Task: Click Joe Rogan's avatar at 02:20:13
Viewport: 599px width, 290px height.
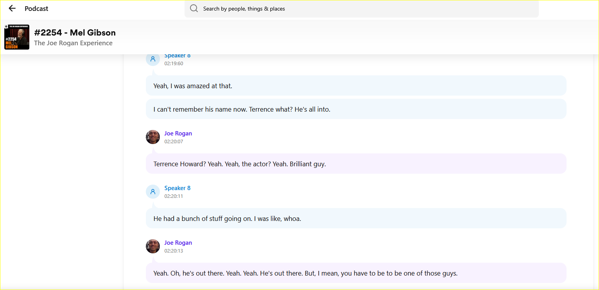Action: (x=153, y=246)
